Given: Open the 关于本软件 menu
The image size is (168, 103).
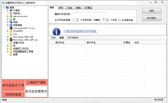Looking at the screenshot, I should (73, 38).
